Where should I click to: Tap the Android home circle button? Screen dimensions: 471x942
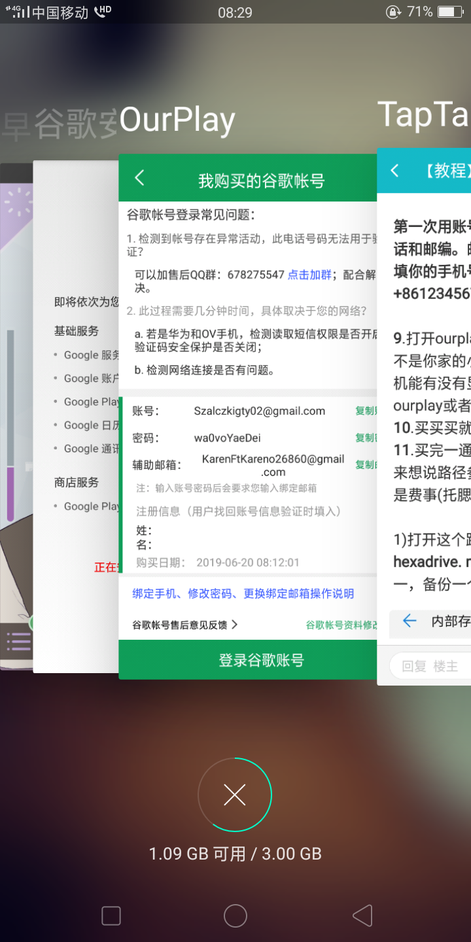pos(235,916)
